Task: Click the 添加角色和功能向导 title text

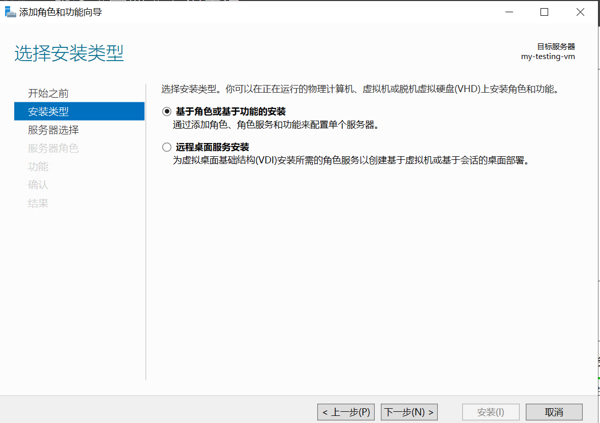Action: coord(61,12)
